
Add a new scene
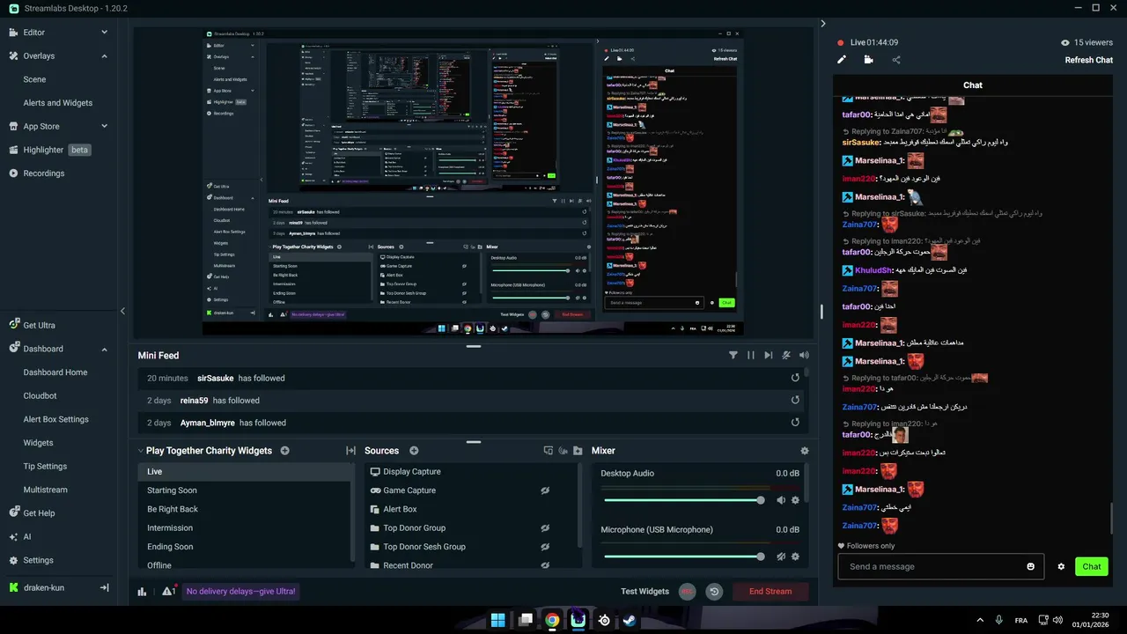click(x=284, y=451)
